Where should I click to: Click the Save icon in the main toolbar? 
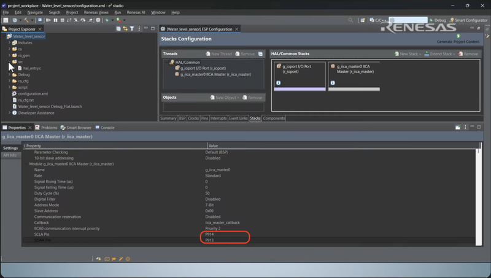(6, 20)
